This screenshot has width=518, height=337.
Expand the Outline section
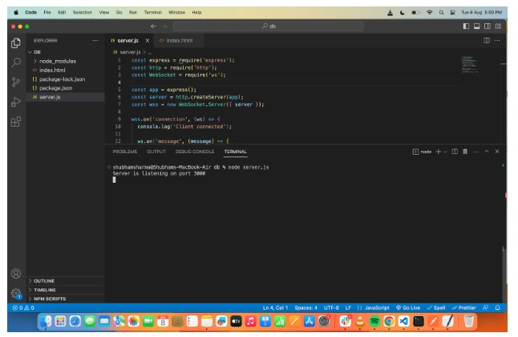(x=65, y=281)
